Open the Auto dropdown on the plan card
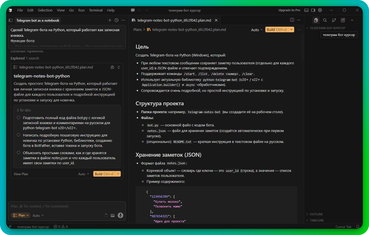Image resolution: width=369 pixels, height=235 pixels. (x=83, y=174)
